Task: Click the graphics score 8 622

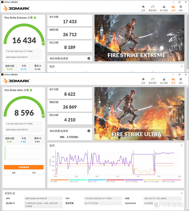Action: pos(70,94)
